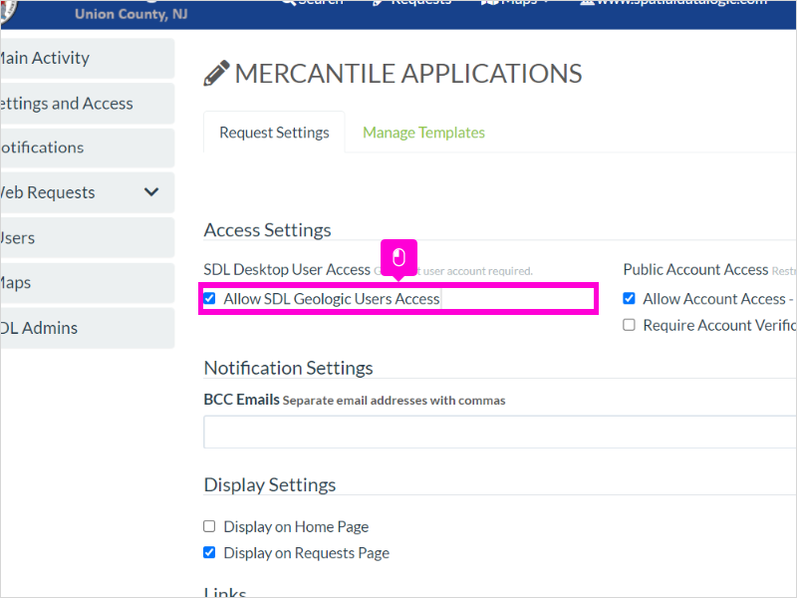This screenshot has height=598, width=797.
Task: Click the Public Account Access label
Action: 695,269
